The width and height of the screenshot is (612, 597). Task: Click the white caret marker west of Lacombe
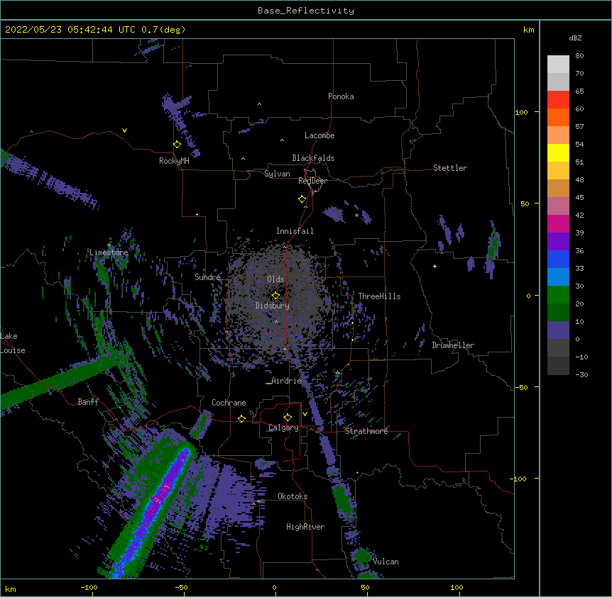[282, 140]
